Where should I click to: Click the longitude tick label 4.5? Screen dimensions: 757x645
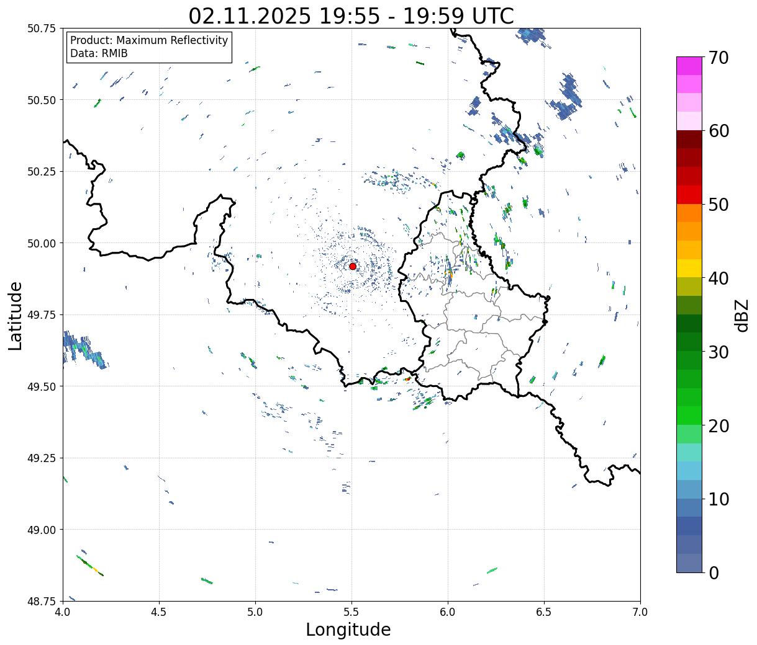(159, 612)
